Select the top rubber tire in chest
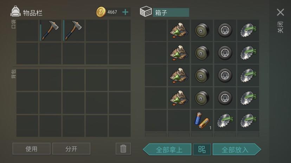291x163 pixels. (x=225, y=30)
